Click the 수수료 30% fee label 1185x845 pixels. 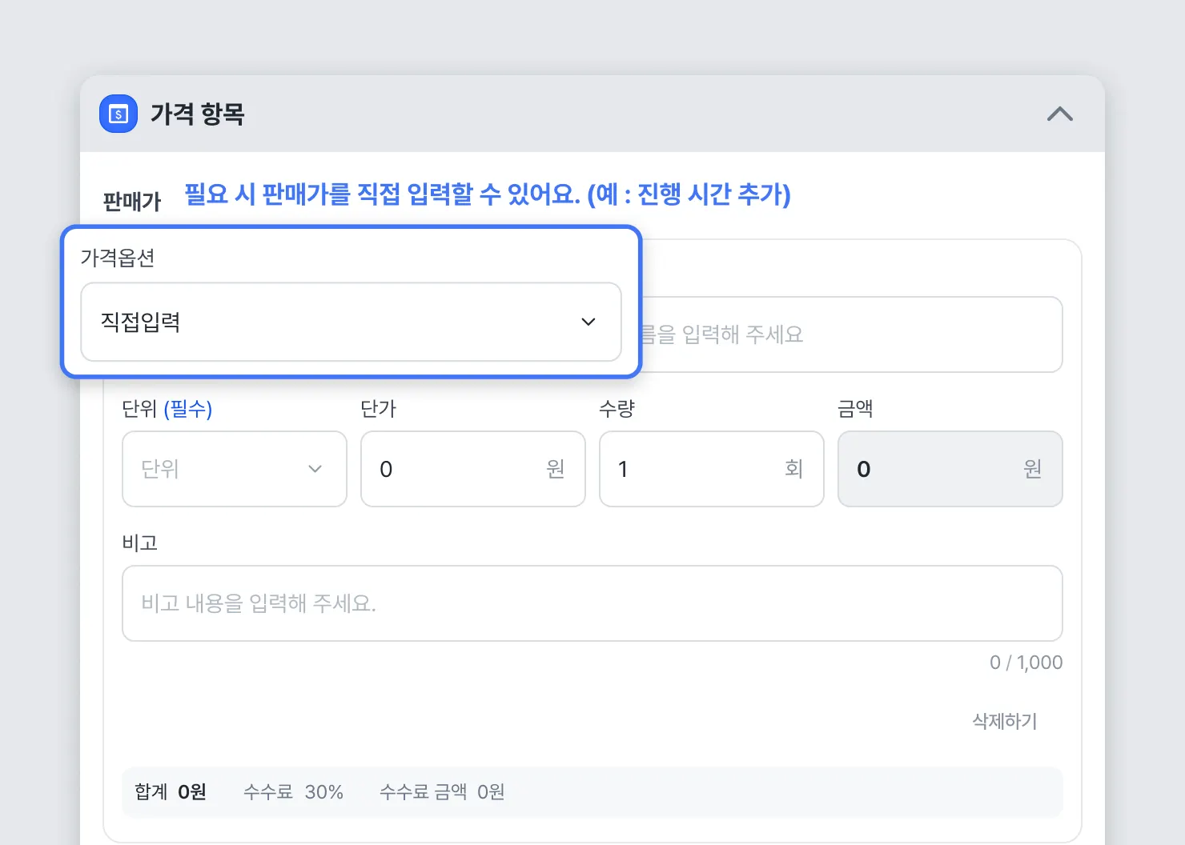pos(293,792)
